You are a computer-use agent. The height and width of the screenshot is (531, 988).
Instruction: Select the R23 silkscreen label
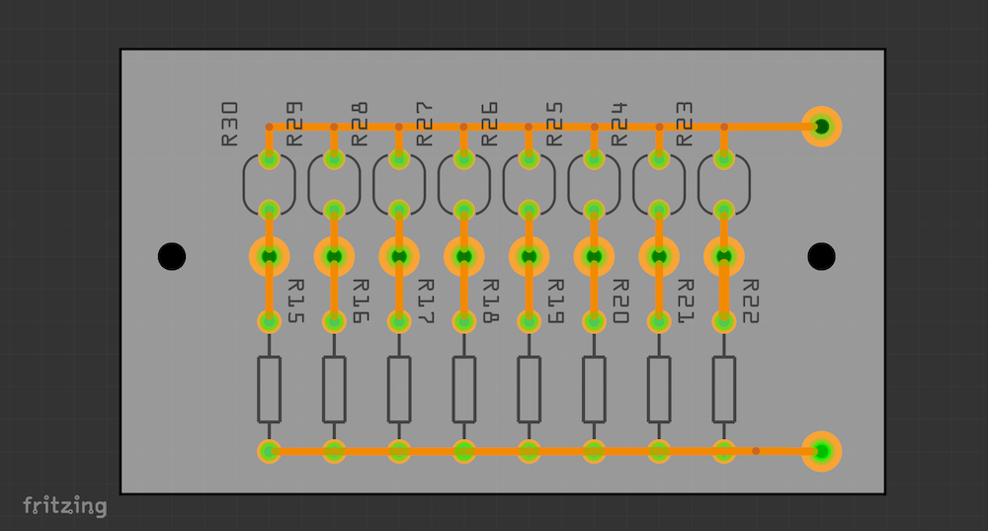tap(685, 125)
